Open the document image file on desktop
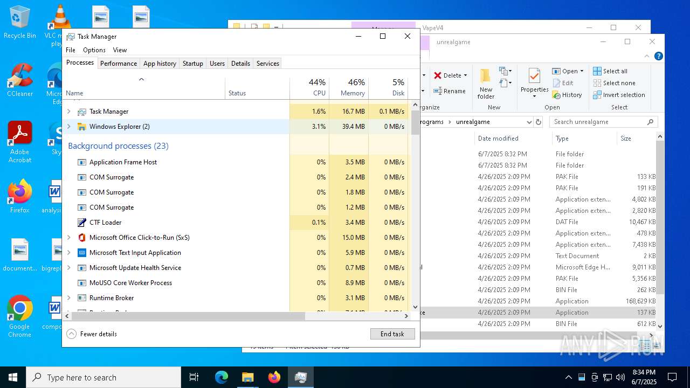 coord(19,255)
